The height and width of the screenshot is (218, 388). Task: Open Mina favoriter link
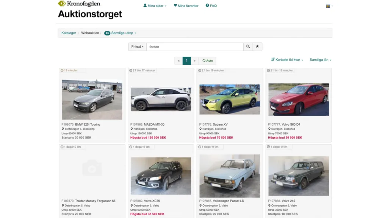pyautogui.click(x=186, y=6)
